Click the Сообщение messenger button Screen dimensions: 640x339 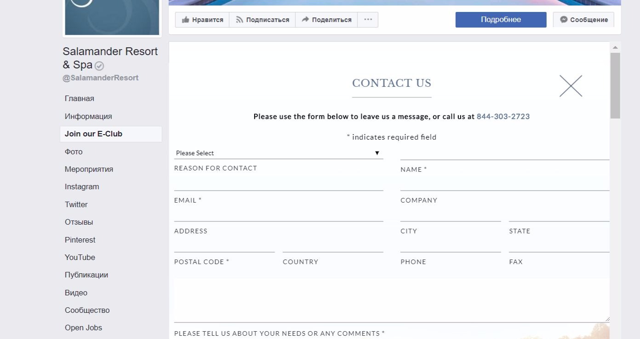583,20
